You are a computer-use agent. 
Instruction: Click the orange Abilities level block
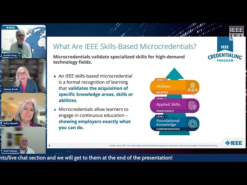point(174,86)
